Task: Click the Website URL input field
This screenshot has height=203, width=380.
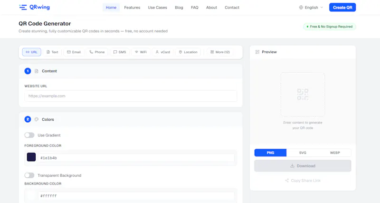Action: [x=131, y=96]
